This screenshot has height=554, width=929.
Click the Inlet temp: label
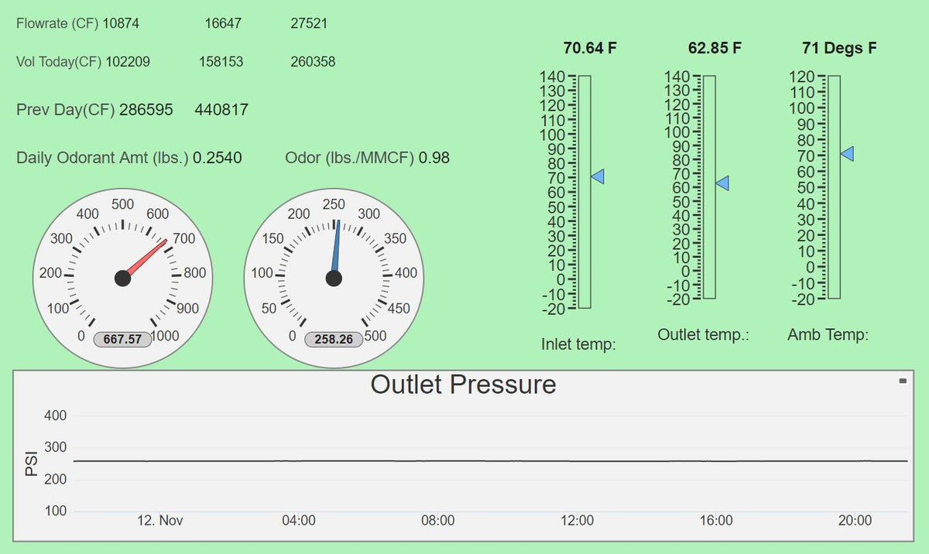pyautogui.click(x=578, y=344)
